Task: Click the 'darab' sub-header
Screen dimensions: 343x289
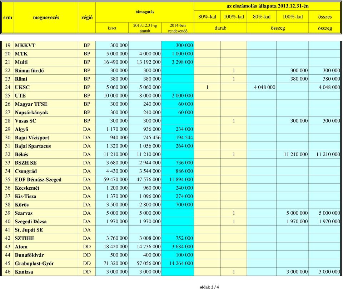Action: (220, 28)
